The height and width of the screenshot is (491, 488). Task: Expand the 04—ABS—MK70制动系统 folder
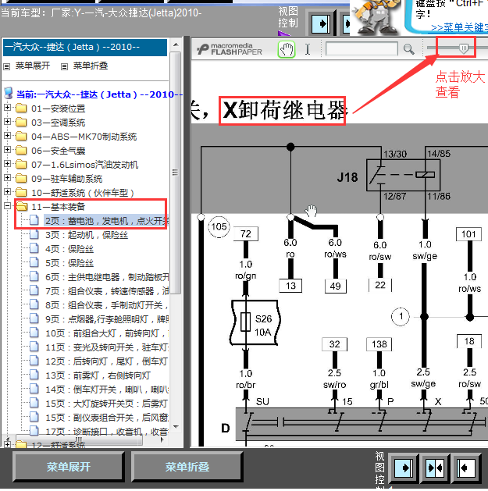click(7, 136)
